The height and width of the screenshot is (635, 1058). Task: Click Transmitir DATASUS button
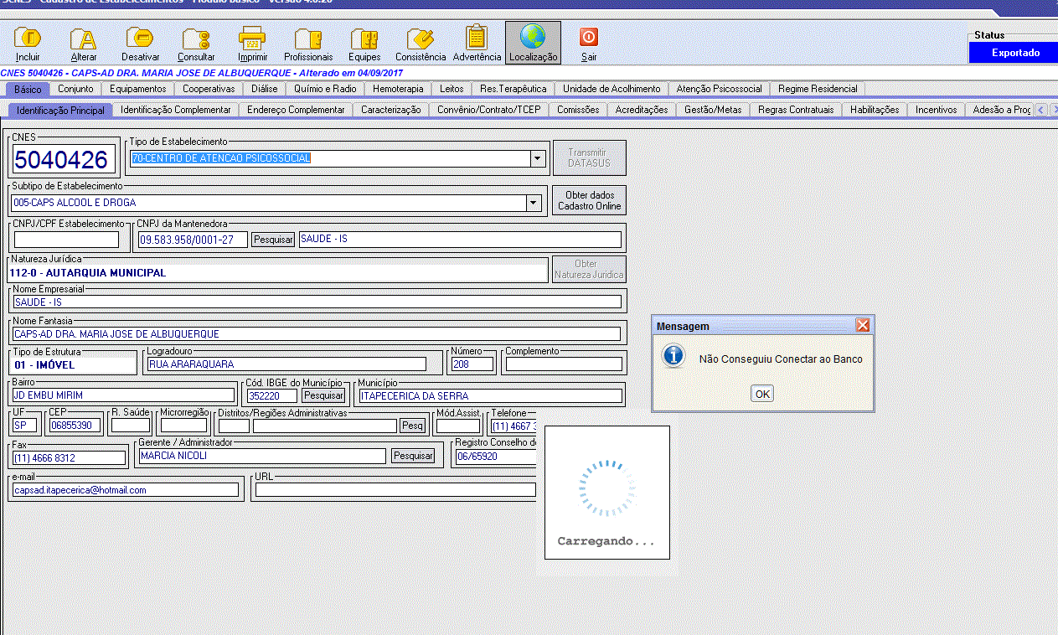589,157
